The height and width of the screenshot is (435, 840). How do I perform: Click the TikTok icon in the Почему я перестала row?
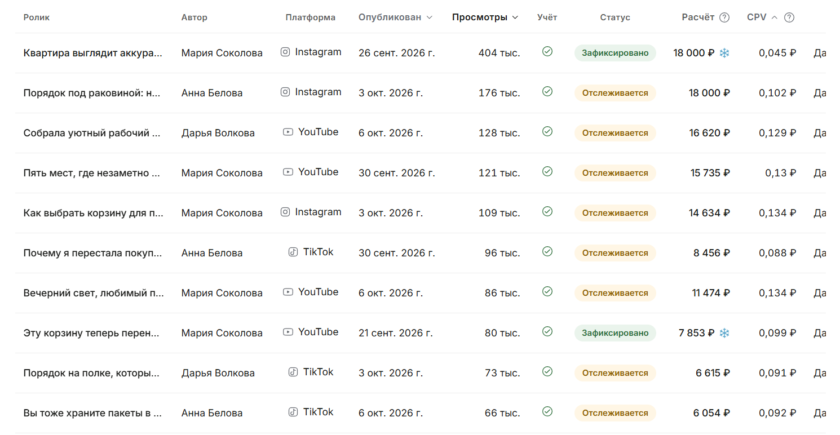click(293, 252)
